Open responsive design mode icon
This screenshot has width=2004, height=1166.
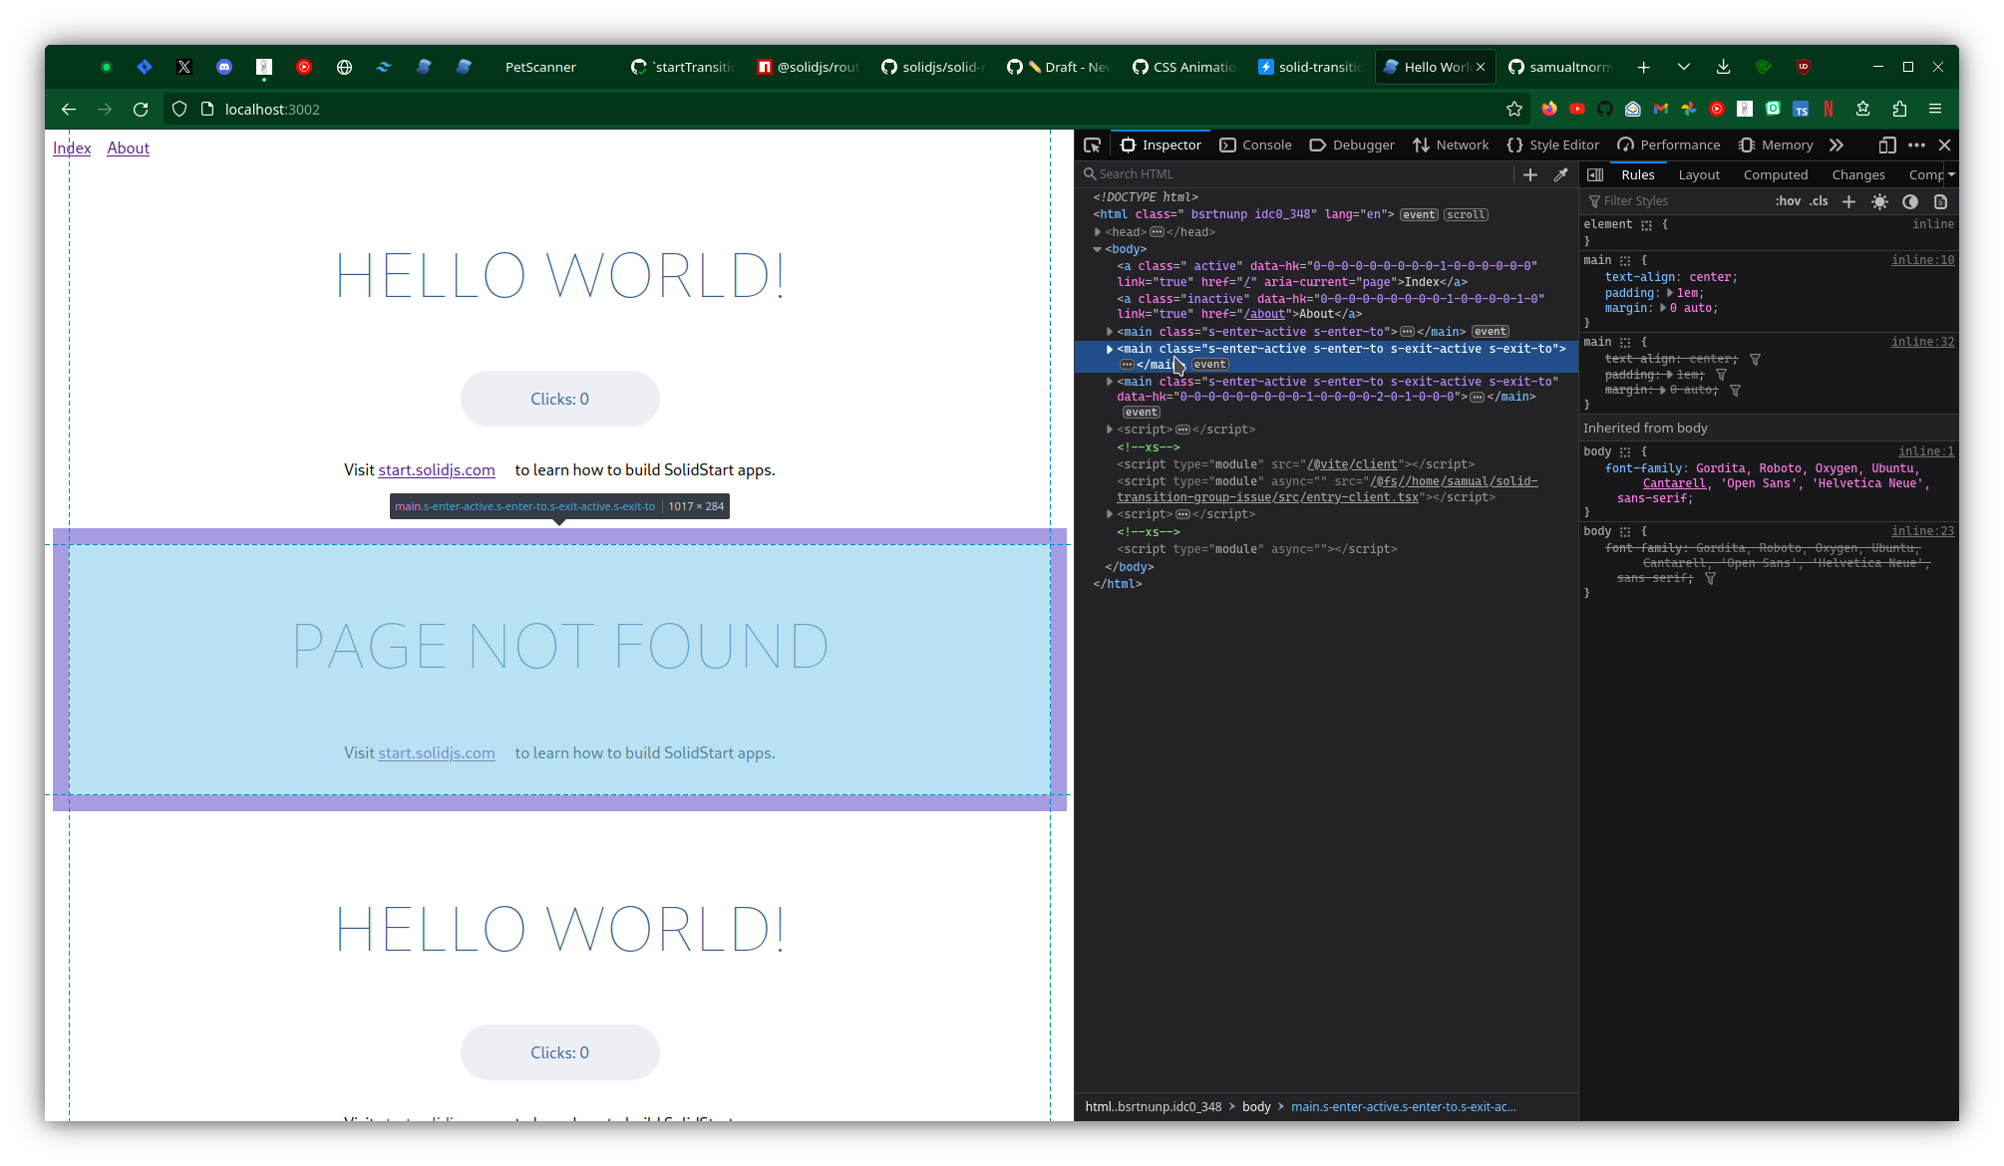[1886, 146]
